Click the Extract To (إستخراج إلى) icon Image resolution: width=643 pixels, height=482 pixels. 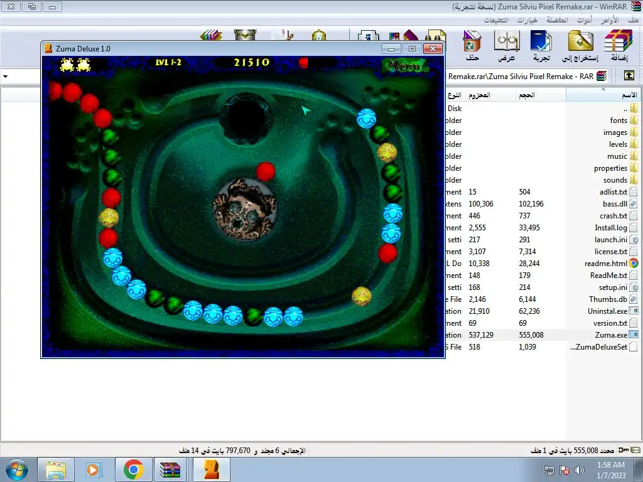pyautogui.click(x=580, y=45)
